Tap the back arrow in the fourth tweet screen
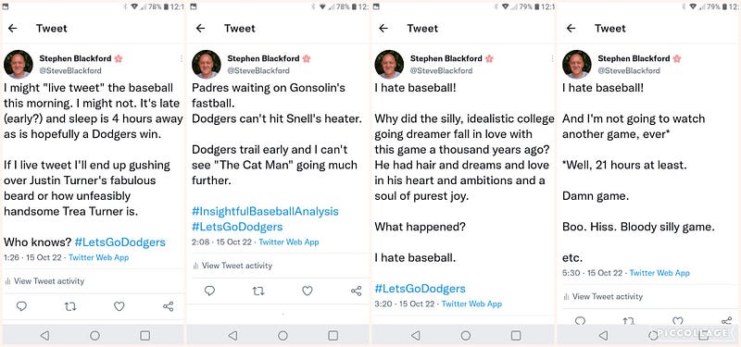The height and width of the screenshot is (347, 741). [571, 29]
